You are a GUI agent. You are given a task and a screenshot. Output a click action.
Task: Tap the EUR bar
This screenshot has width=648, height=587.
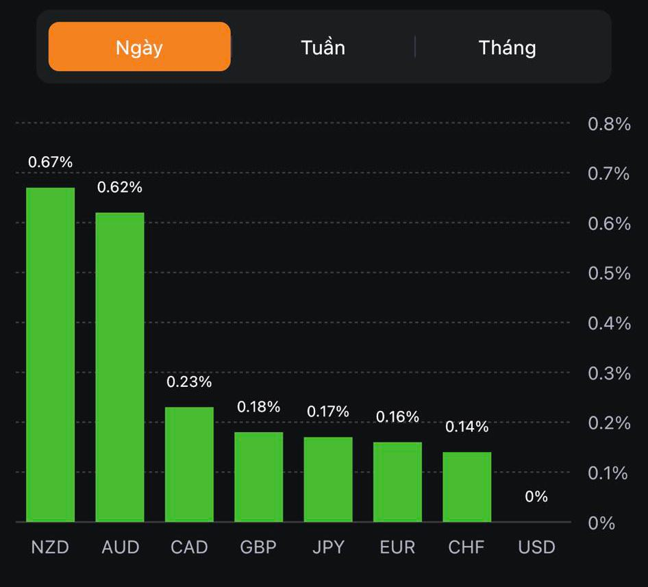(397, 482)
